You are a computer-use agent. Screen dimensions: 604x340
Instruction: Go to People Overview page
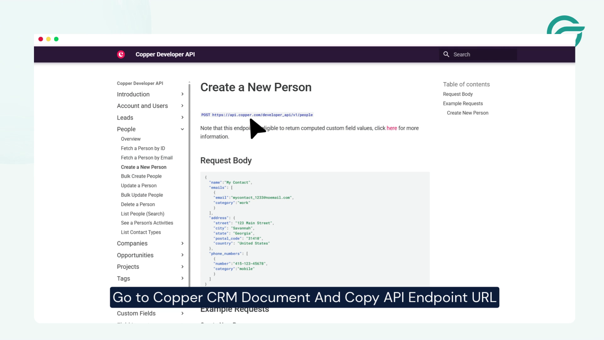pyautogui.click(x=131, y=139)
